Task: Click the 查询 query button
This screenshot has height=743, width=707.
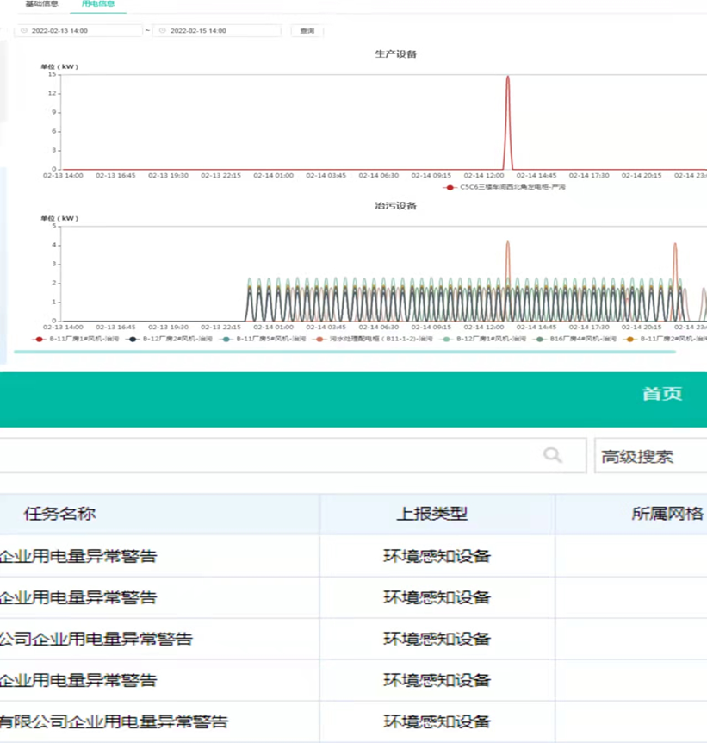Action: (307, 31)
